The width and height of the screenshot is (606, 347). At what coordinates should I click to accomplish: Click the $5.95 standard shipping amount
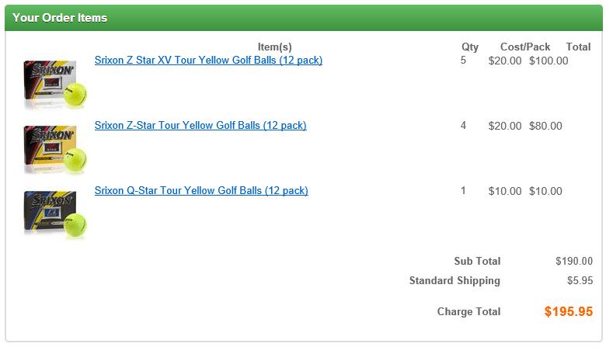(580, 281)
